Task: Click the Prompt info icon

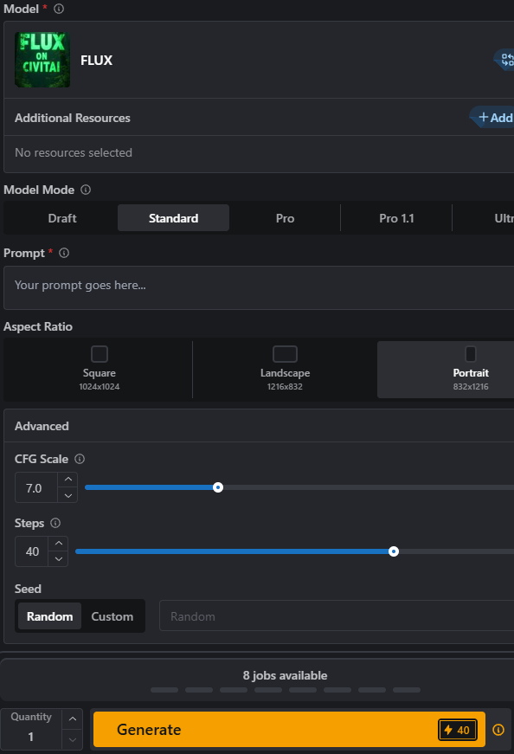Action: [64, 253]
